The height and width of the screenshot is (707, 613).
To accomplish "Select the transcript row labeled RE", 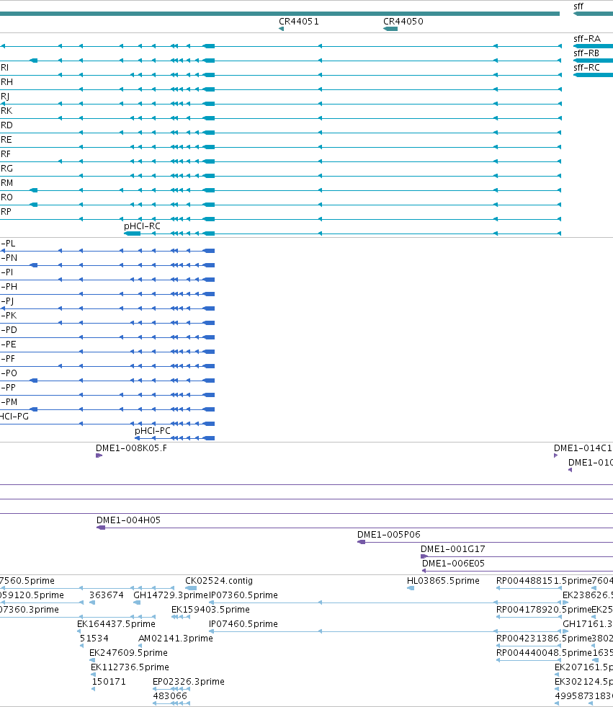I will pyautogui.click(x=6, y=140).
